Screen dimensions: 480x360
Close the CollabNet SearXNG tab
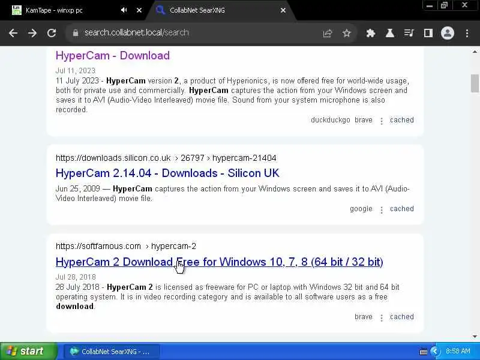coord(283,10)
